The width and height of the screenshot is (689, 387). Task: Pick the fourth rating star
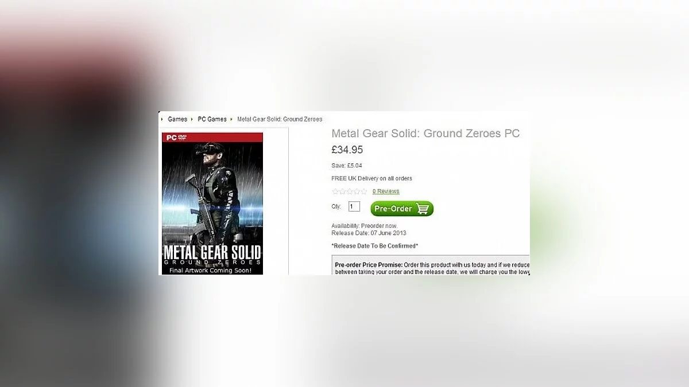pos(356,191)
